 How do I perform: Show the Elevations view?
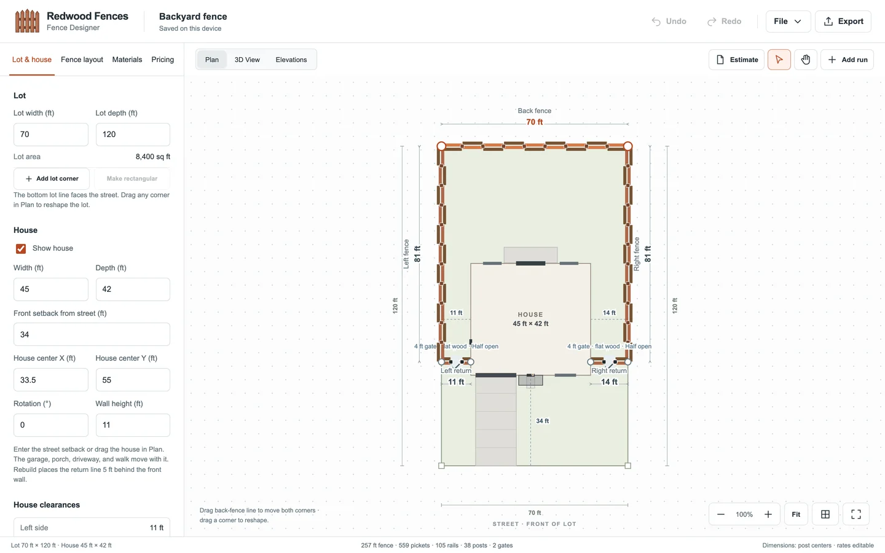[291, 60]
